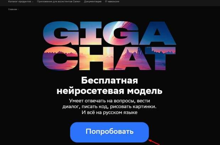The width and height of the screenshot is (220, 145).
Task: Click the нейросетевая модель heading line
Action: click(x=109, y=91)
